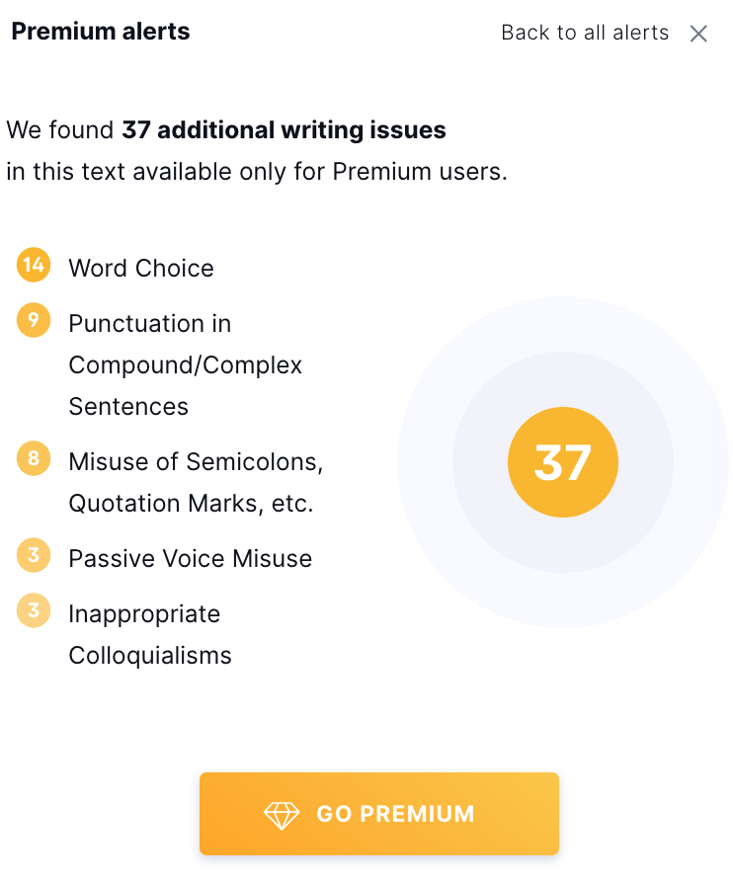Select the 9 badge beside Punctuation

click(34, 320)
